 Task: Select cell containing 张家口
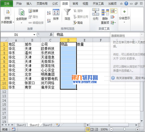pyautogui.click(x=32, y=83)
